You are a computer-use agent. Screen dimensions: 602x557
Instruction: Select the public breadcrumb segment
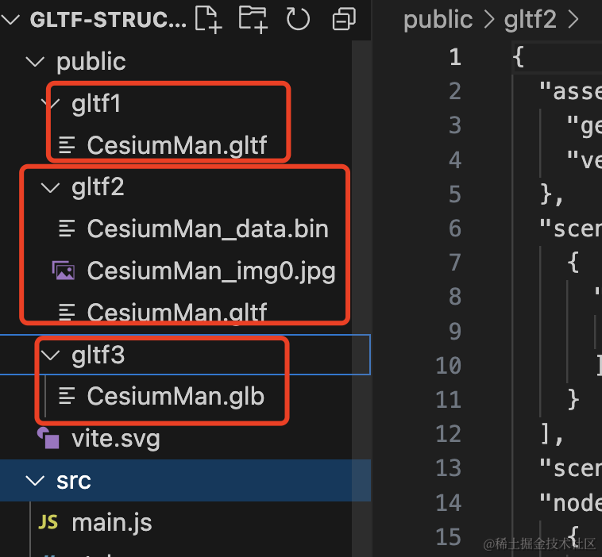coord(438,20)
